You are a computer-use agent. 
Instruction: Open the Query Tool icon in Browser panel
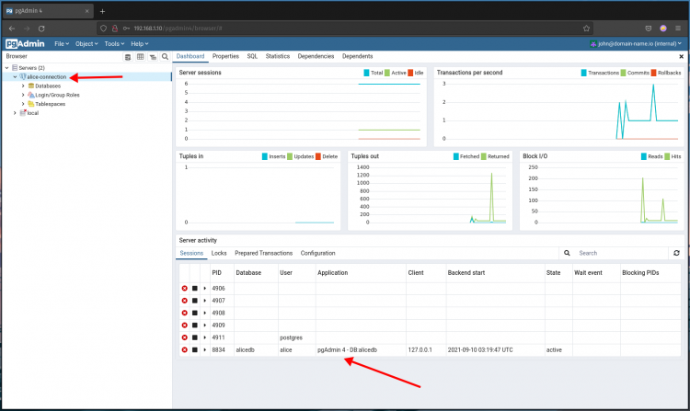[x=128, y=57]
